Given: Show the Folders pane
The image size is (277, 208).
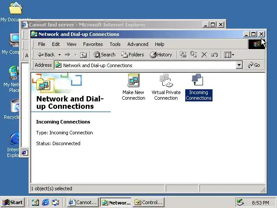Looking at the screenshot, I should tap(132, 55).
